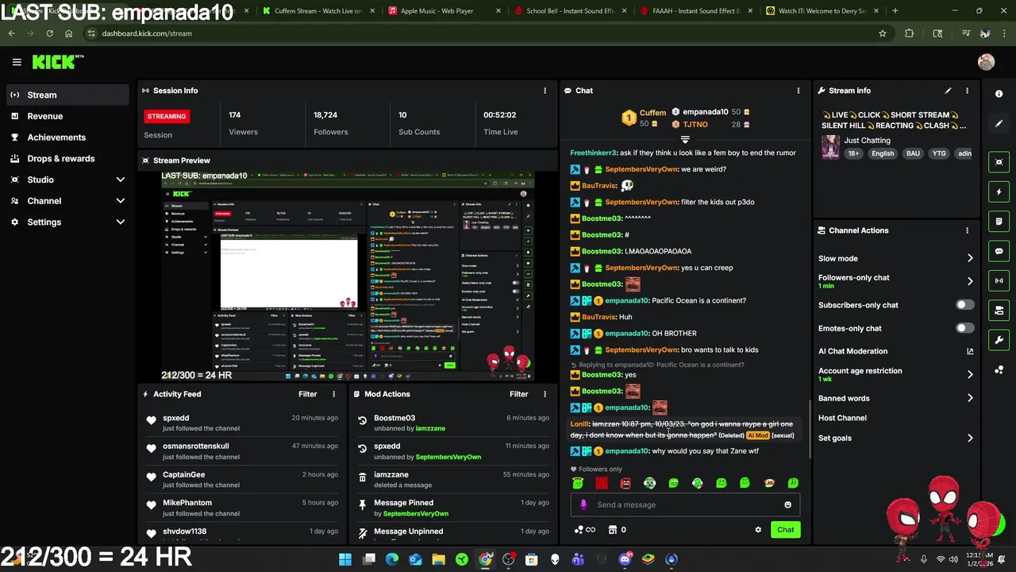Click the Kick logo
The width and height of the screenshot is (1016, 572).
[57, 62]
